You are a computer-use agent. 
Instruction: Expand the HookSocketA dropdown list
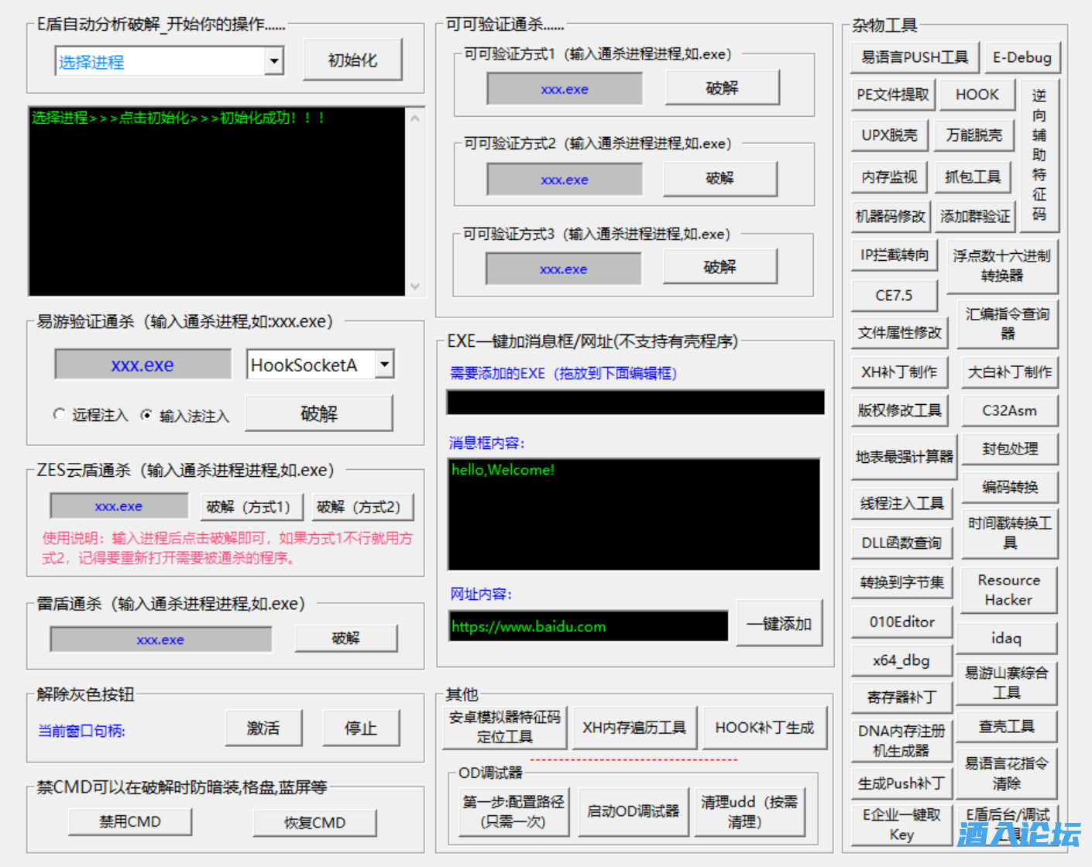384,364
